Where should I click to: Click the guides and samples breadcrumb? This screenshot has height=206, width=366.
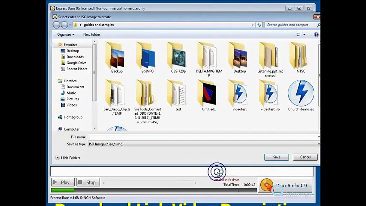(99, 25)
